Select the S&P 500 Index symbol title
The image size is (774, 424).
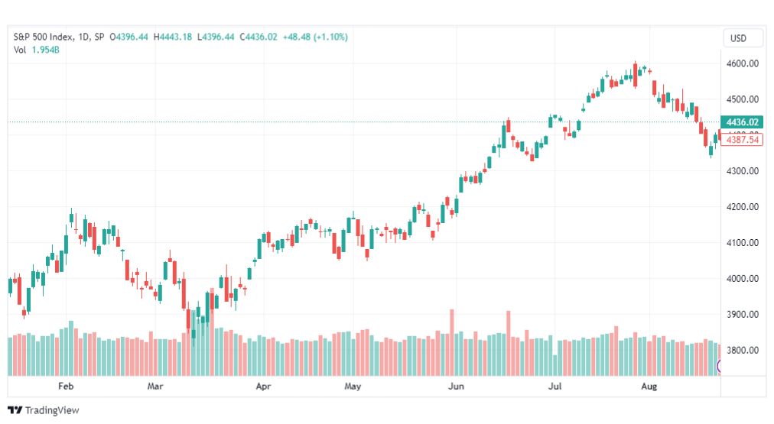pos(44,37)
